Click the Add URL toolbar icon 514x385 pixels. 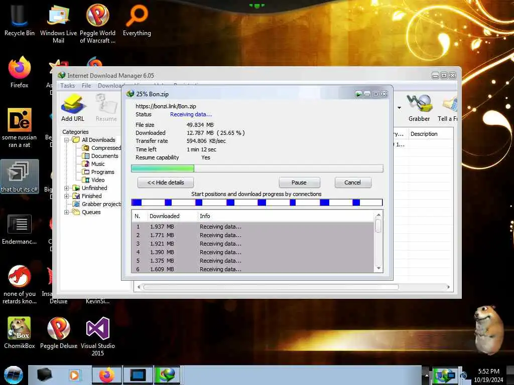point(73,108)
